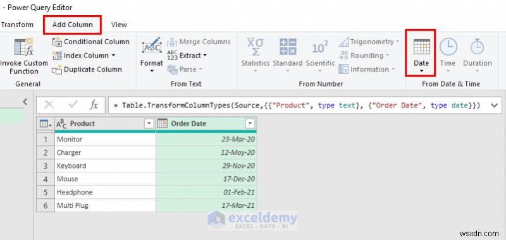
Task: Expand the Index Column dropdown arrow
Action: click(113, 56)
